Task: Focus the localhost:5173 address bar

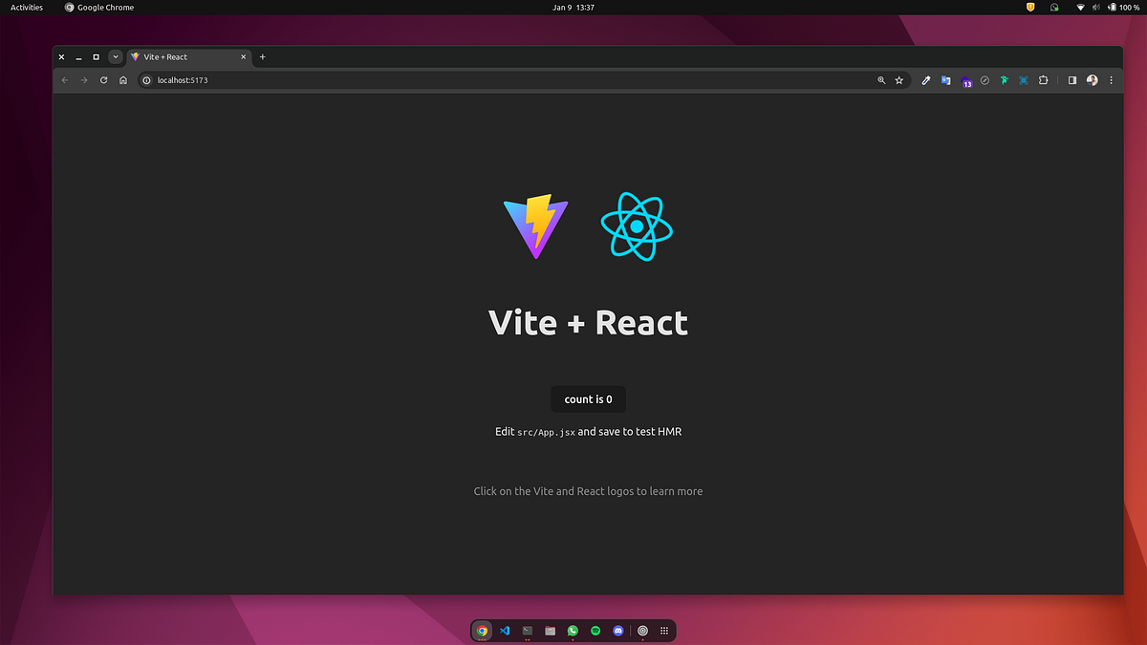Action: coord(523,80)
